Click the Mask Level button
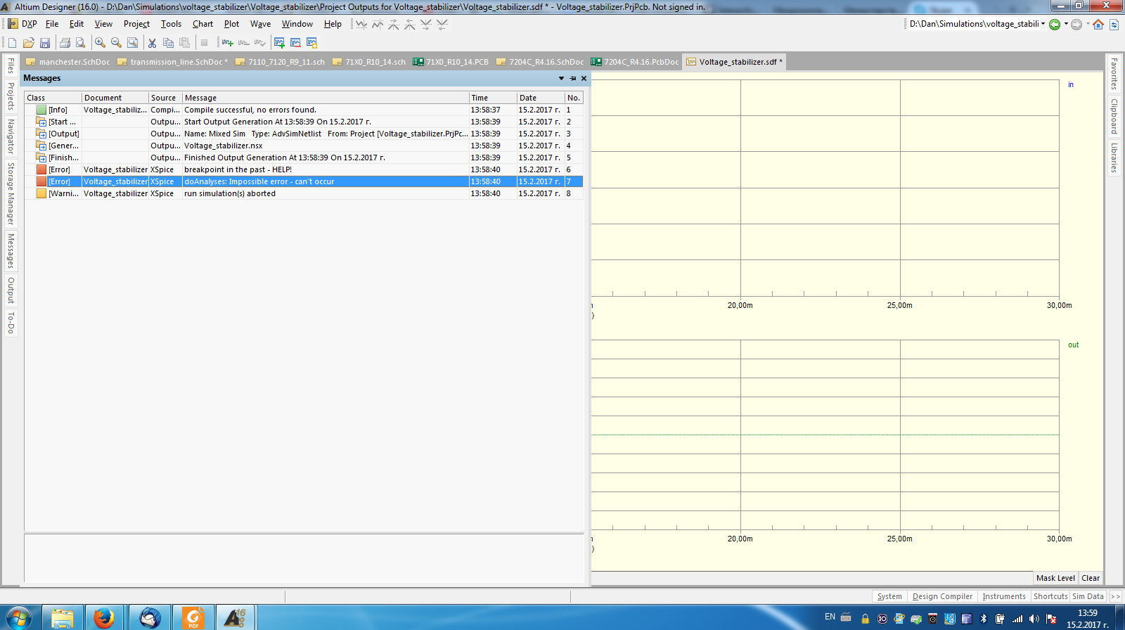Image resolution: width=1125 pixels, height=630 pixels. click(x=1055, y=578)
